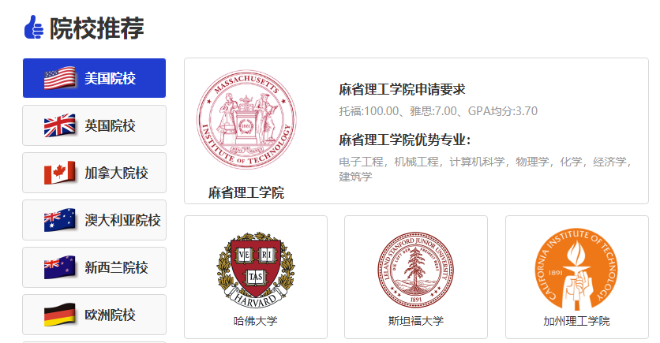The image size is (660, 343).
Task: Switch to the 英国院校 tab
Action: tap(94, 125)
